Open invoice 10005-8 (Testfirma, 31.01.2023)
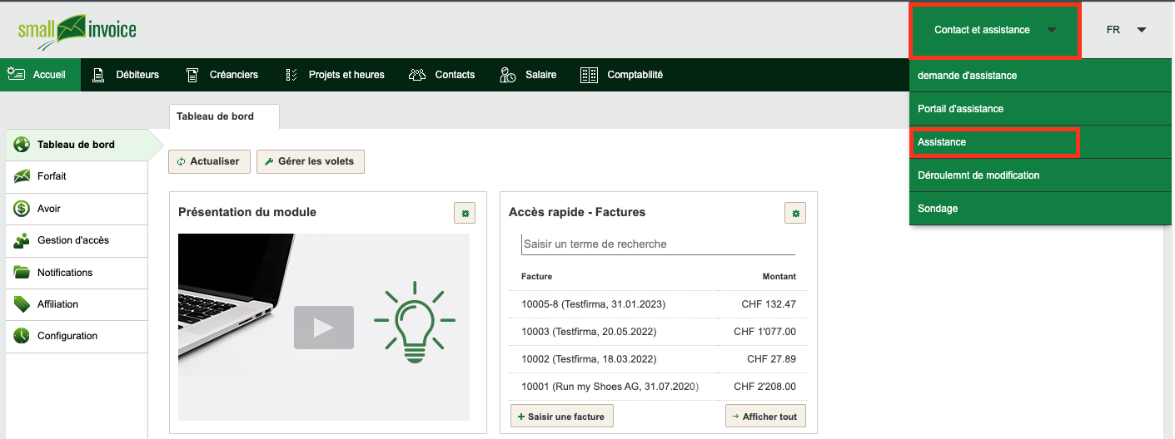Viewport: 1175px width, 439px height. pos(593,304)
